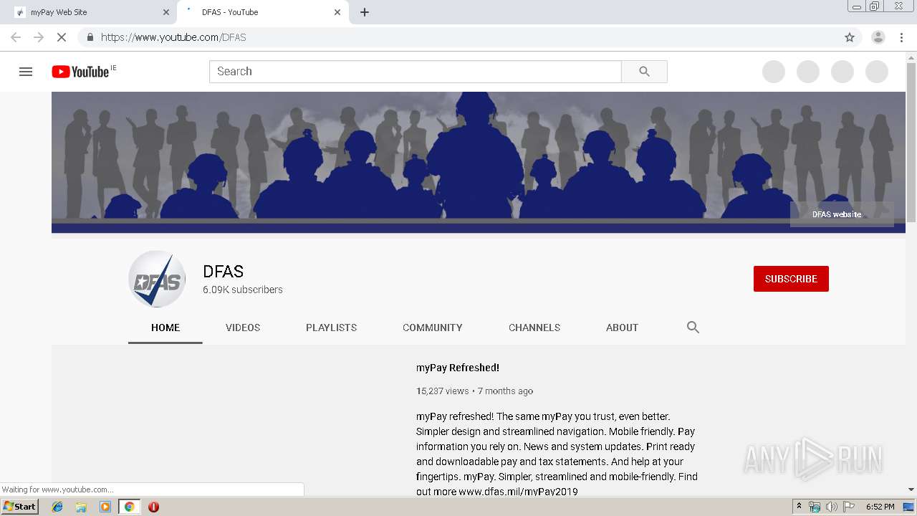Click the system clock showing 6:52 PM
917x516 pixels.
(x=880, y=507)
